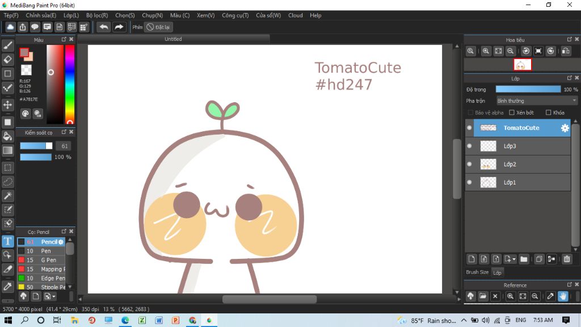
Task: Select the Eraser tool
Action: pos(8,59)
